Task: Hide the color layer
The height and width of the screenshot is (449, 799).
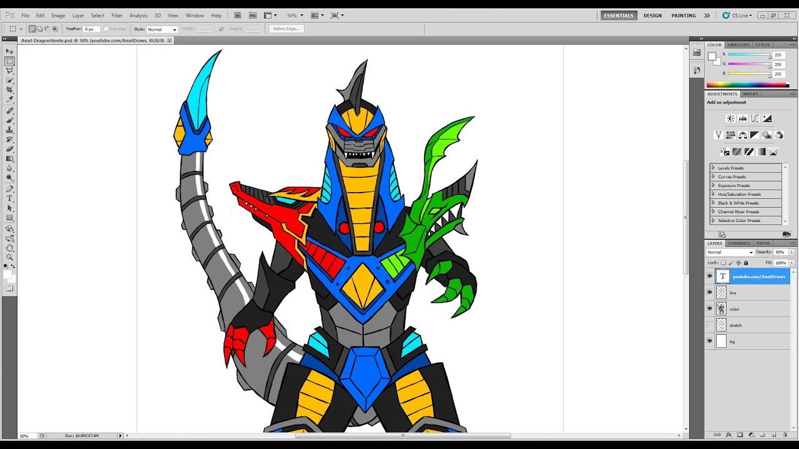Action: [710, 309]
